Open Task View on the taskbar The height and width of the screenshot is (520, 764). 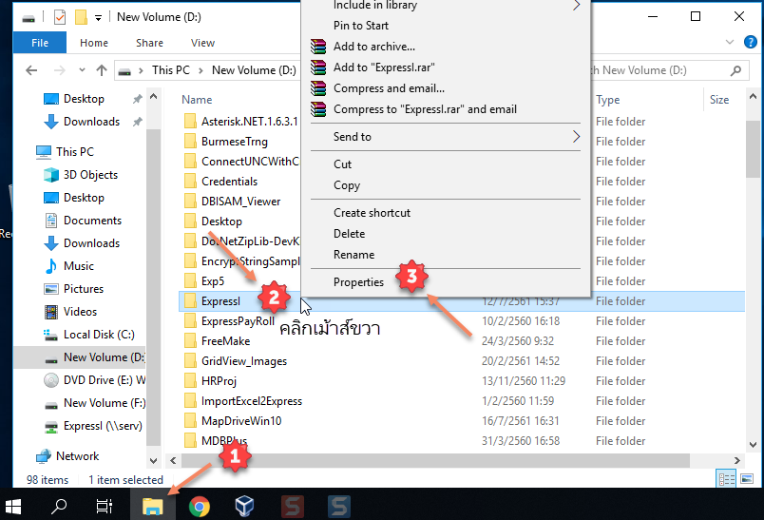[105, 506]
